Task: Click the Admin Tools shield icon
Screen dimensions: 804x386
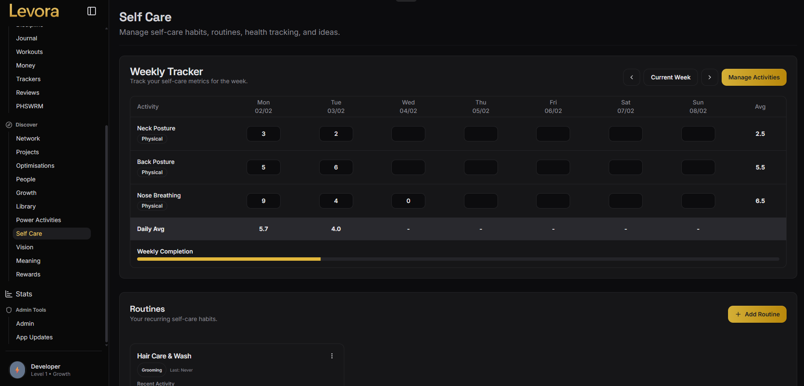Action: 8,310
